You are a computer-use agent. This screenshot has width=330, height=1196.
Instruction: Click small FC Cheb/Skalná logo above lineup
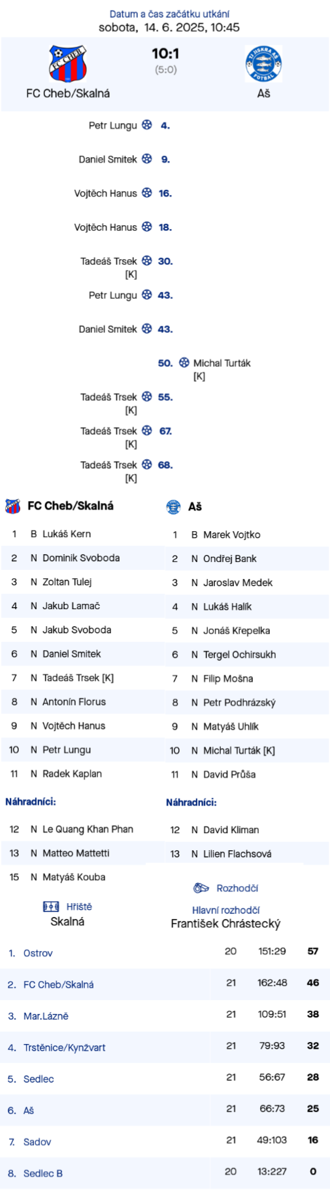pyautogui.click(x=12, y=506)
